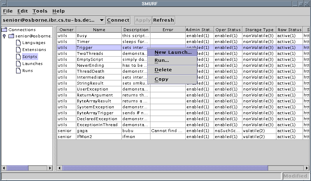The width and height of the screenshot is (311, 181).
Task: Click the senior@osborne folder icon in tree
Action: [11, 36]
